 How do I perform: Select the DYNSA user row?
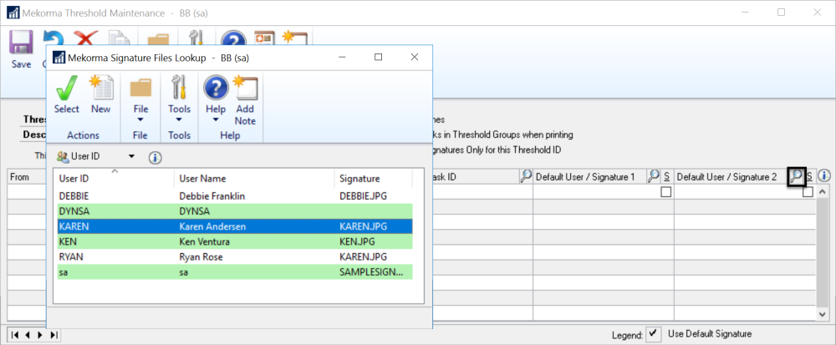[x=235, y=211]
